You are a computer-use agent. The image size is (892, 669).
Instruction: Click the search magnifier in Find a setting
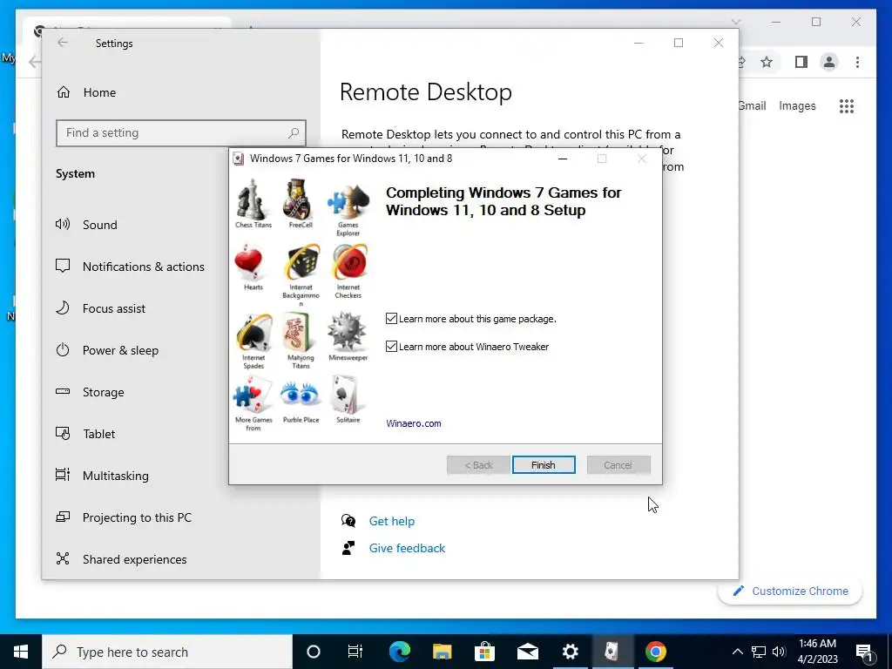coord(294,133)
